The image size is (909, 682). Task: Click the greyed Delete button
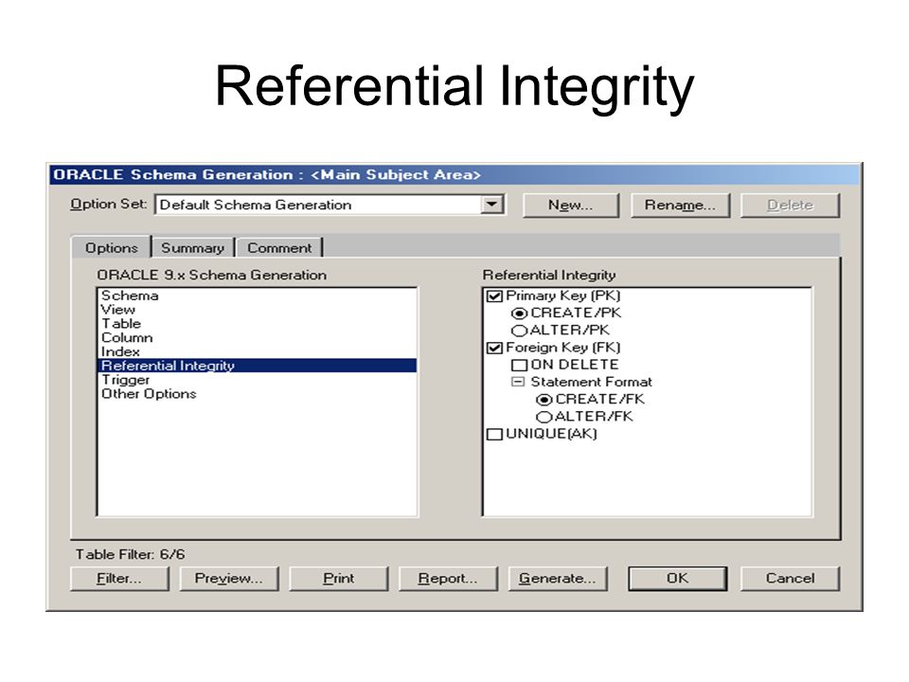pyautogui.click(x=790, y=206)
